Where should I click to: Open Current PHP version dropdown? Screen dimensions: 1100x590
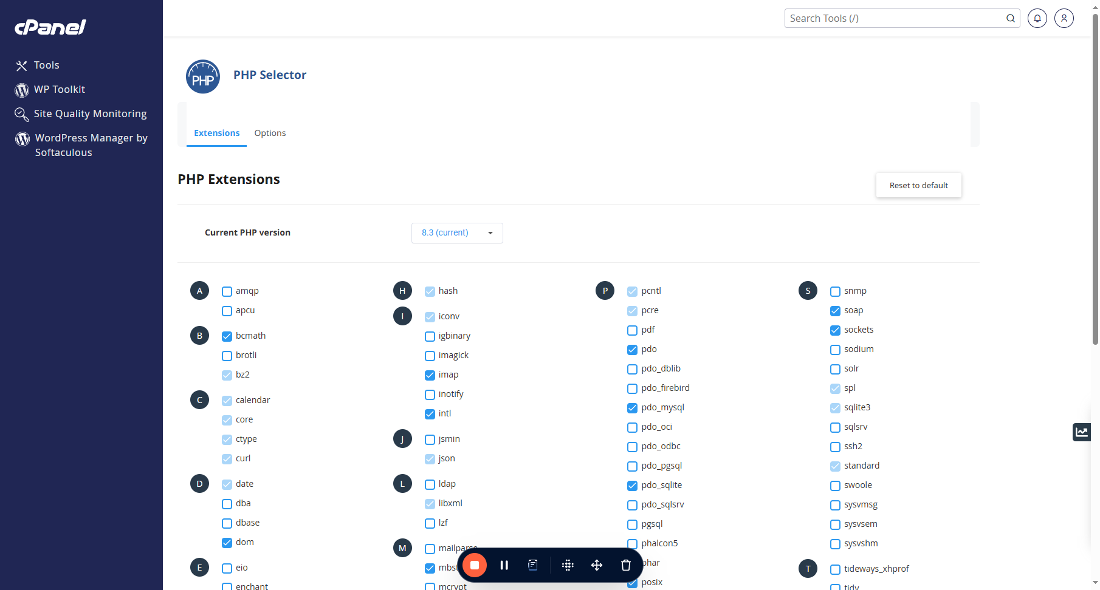(x=457, y=233)
